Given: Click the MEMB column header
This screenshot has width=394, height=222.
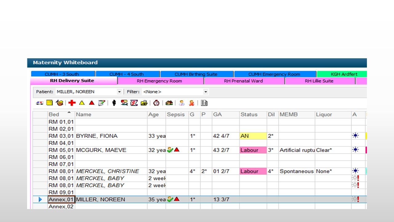Looking at the screenshot, I should (x=297, y=114).
